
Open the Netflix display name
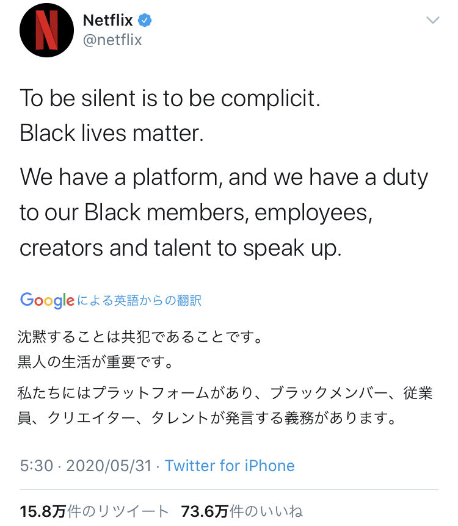[107, 20]
